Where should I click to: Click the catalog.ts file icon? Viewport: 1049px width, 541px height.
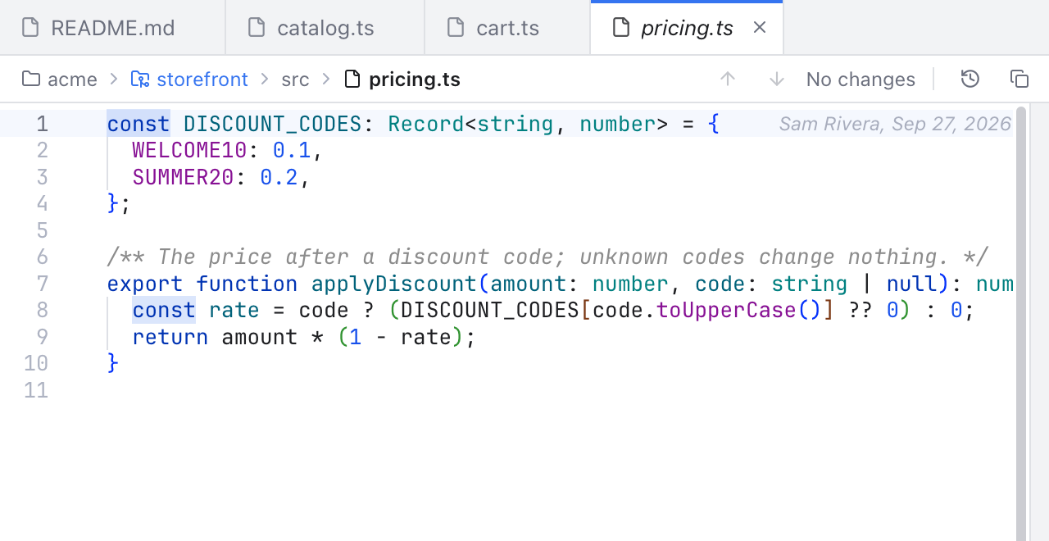pos(257,28)
